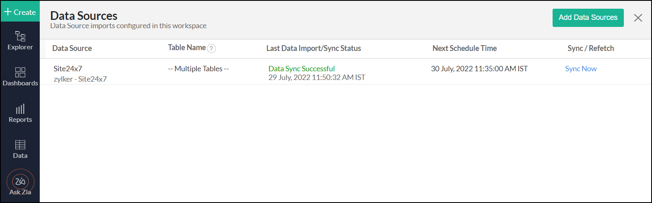Go to the Reports sidebar icon
Viewport: 652px width, 203px height.
20,113
